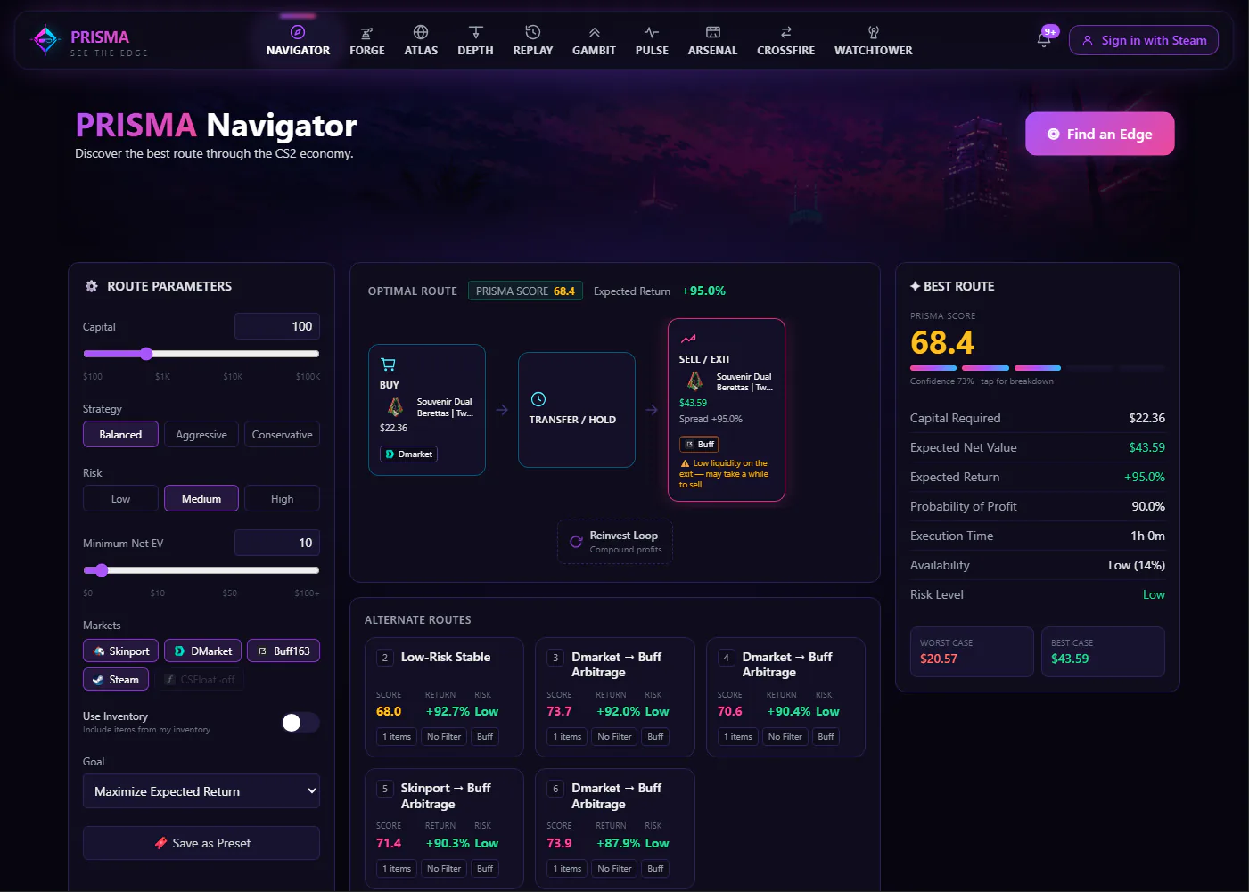The image size is (1249, 892).
Task: Click the Buff tag on Sell card
Action: tap(699, 444)
